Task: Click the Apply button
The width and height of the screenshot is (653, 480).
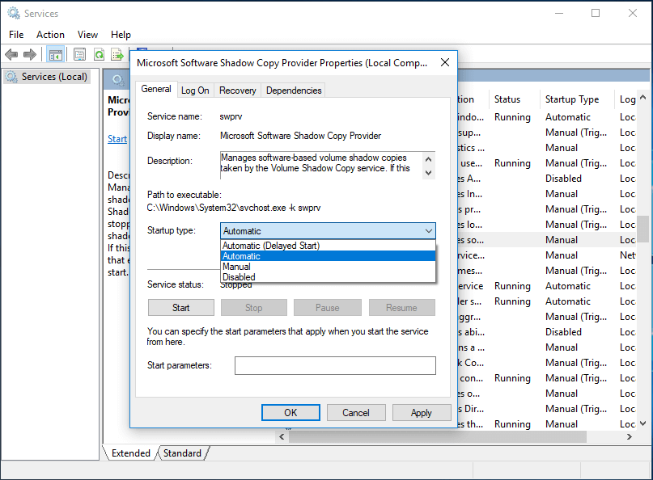Action: pyautogui.click(x=422, y=413)
